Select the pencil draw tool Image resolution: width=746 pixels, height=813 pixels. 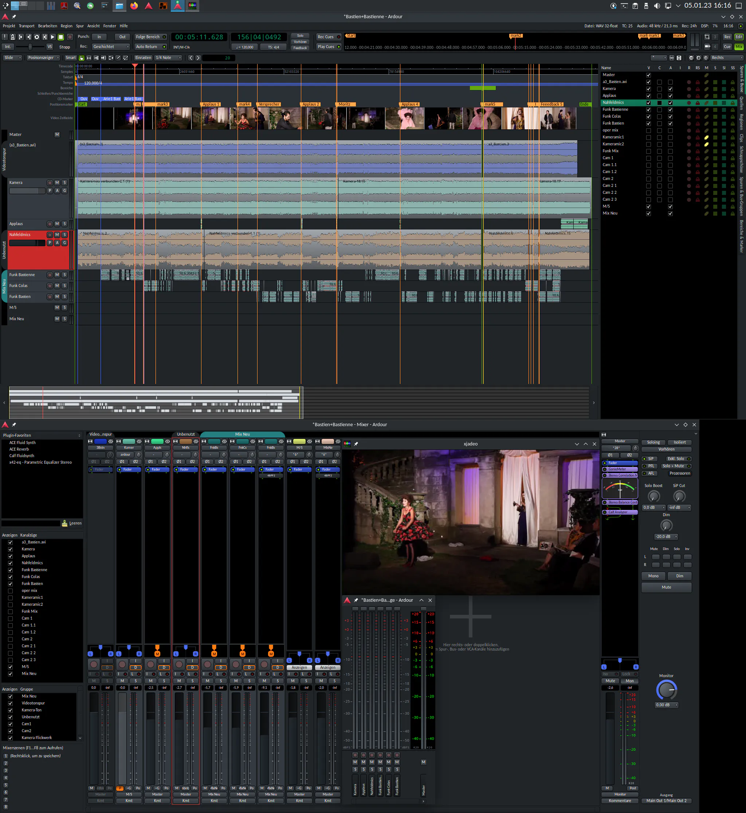(118, 58)
